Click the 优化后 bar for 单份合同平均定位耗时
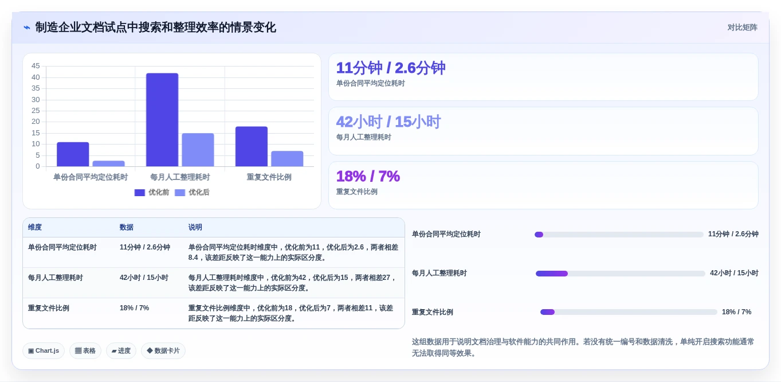 [108, 163]
